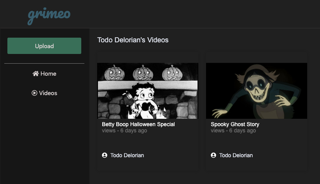Click the play-circle icon beside Videos
The height and width of the screenshot is (184, 320).
click(35, 93)
